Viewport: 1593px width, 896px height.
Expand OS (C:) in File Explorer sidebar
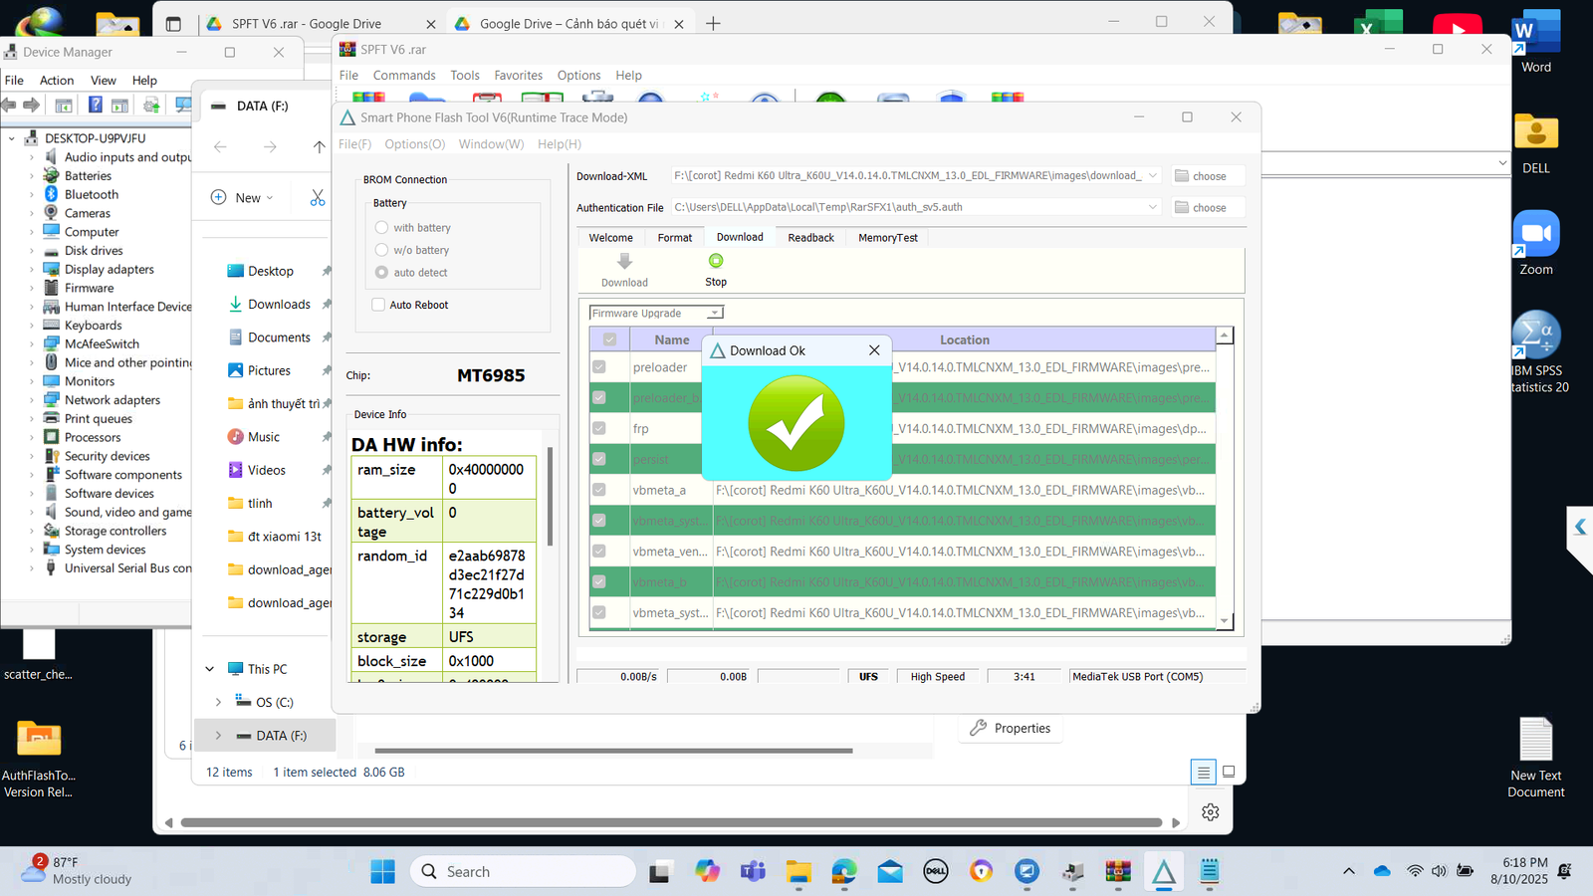coord(218,702)
